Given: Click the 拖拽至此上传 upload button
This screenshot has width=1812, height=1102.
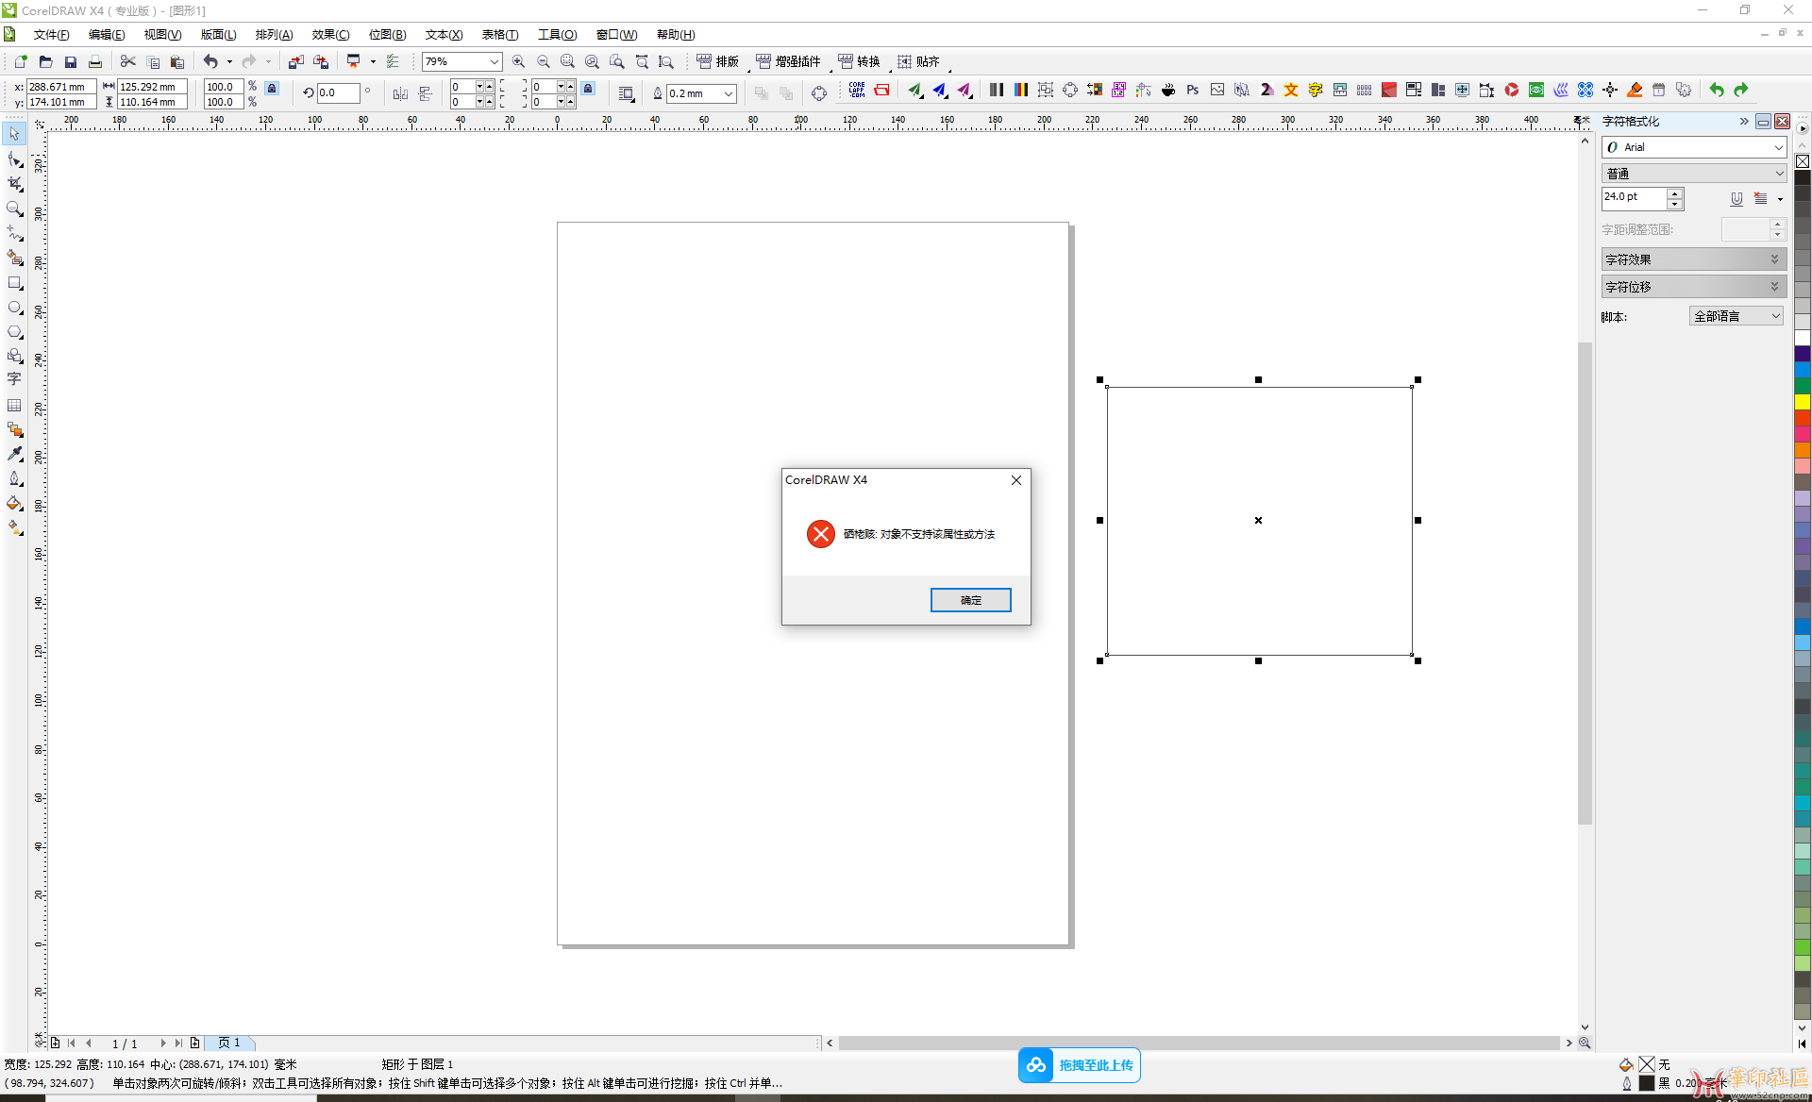Looking at the screenshot, I should pos(1080,1065).
